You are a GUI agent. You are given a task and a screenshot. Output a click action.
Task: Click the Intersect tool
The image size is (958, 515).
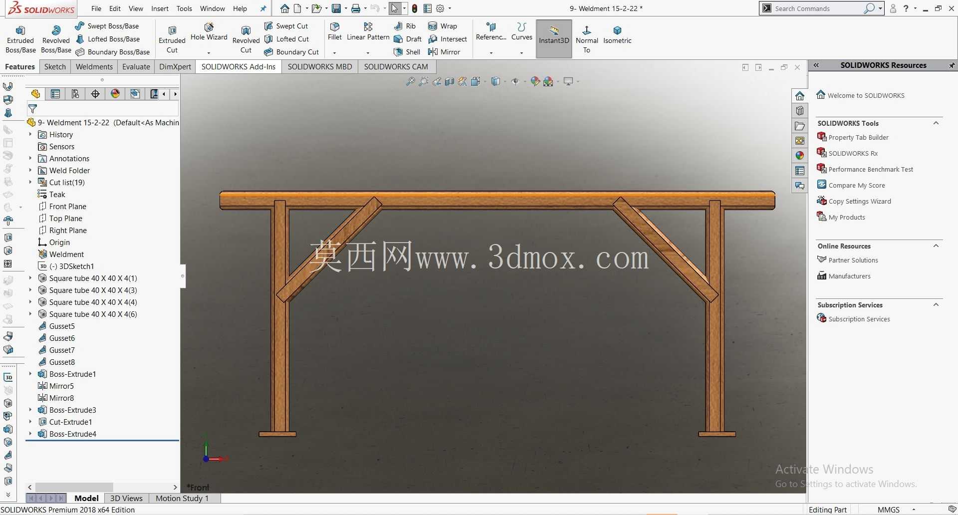click(448, 39)
